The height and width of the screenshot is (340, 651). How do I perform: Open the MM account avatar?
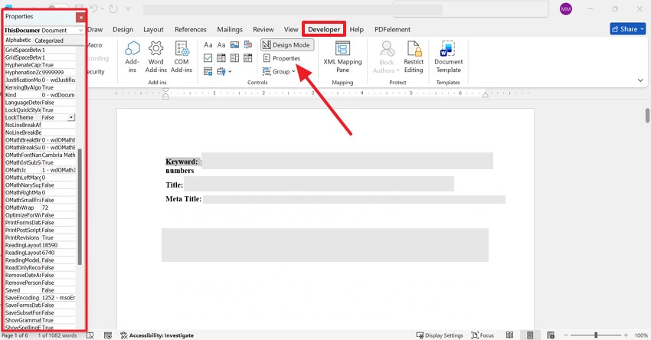pyautogui.click(x=565, y=8)
